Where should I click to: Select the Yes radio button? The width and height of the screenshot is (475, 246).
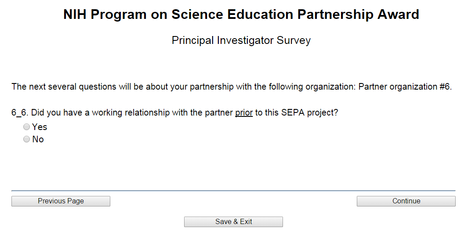[x=27, y=127]
